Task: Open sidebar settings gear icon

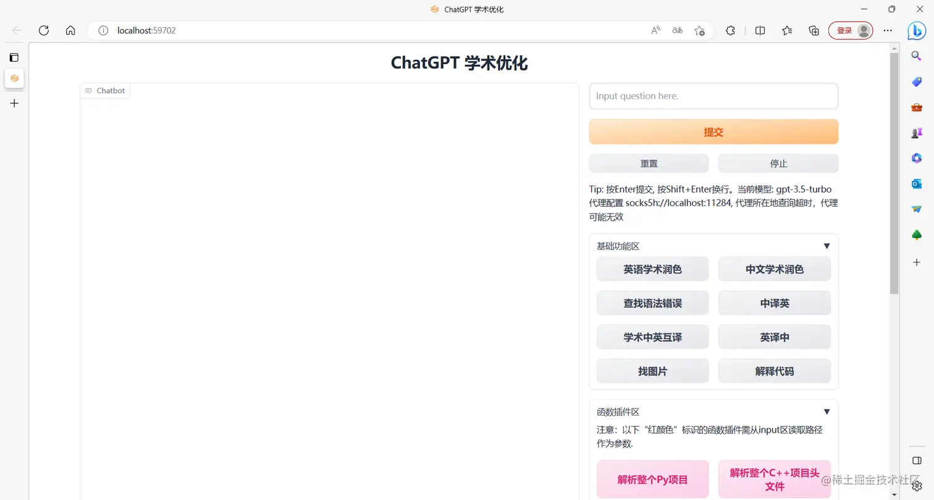Action: tap(917, 486)
